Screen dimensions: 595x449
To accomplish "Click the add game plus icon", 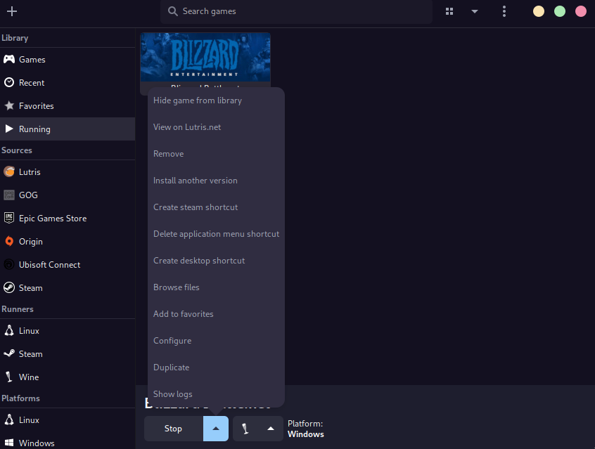I will coord(10,11).
